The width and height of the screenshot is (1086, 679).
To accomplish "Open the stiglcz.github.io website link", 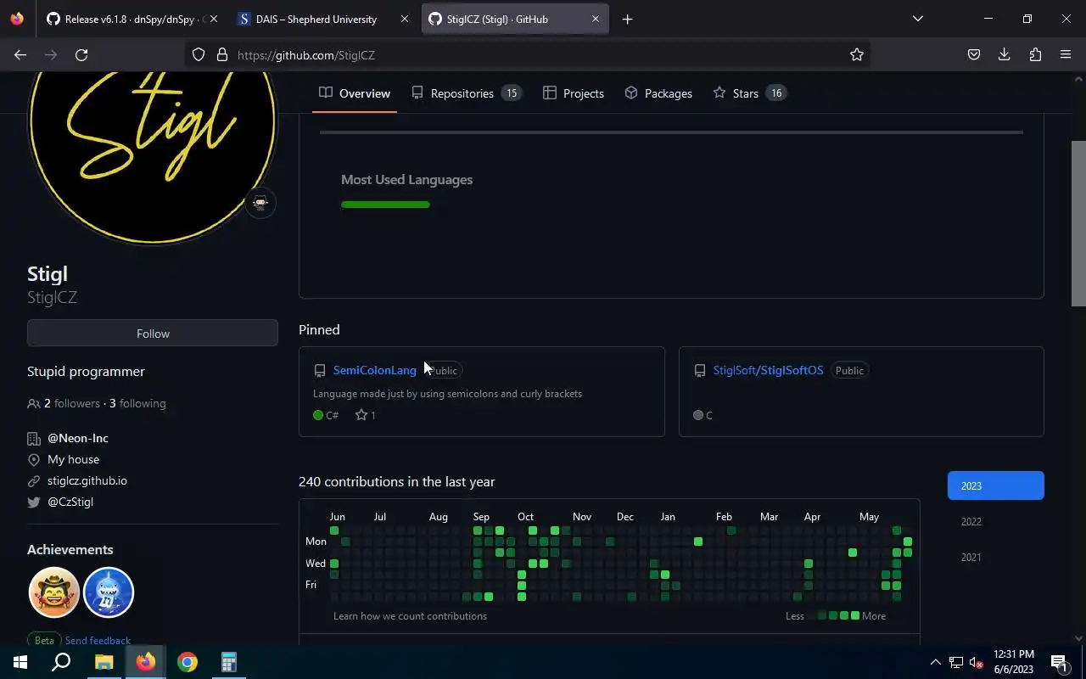I will (x=87, y=480).
